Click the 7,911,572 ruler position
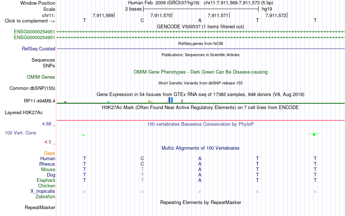Screen dimensions: 345x216 coord(276,15)
